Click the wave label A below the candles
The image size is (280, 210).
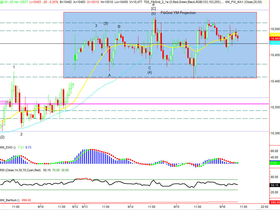tap(109, 75)
